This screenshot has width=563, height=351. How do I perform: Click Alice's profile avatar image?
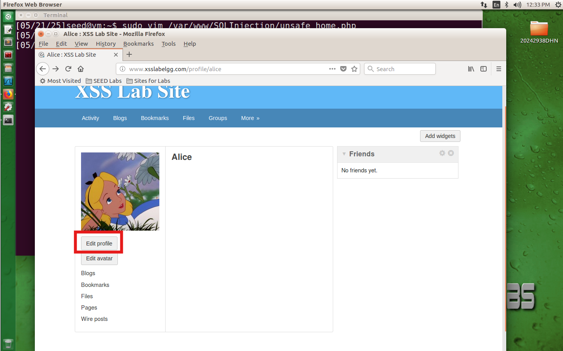point(120,192)
